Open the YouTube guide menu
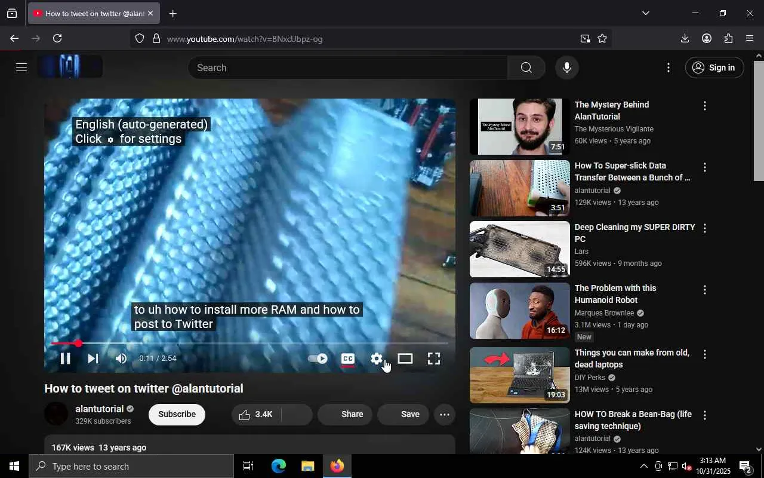This screenshot has width=764, height=478. pyautogui.click(x=21, y=68)
